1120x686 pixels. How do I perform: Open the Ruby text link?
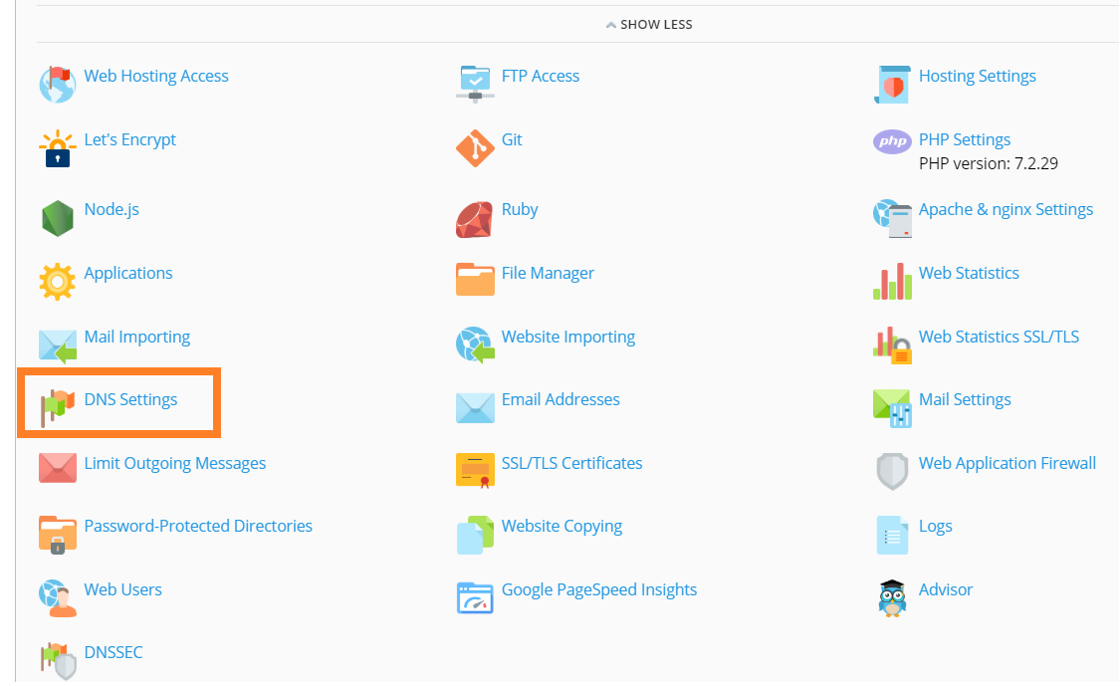[x=520, y=209]
